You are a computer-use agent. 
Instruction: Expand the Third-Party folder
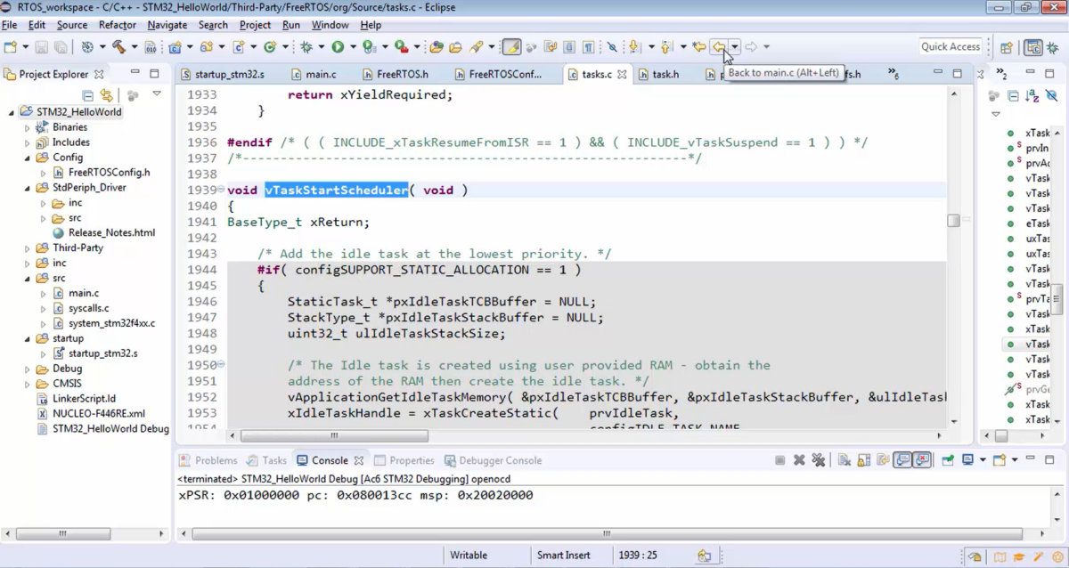click(x=28, y=248)
